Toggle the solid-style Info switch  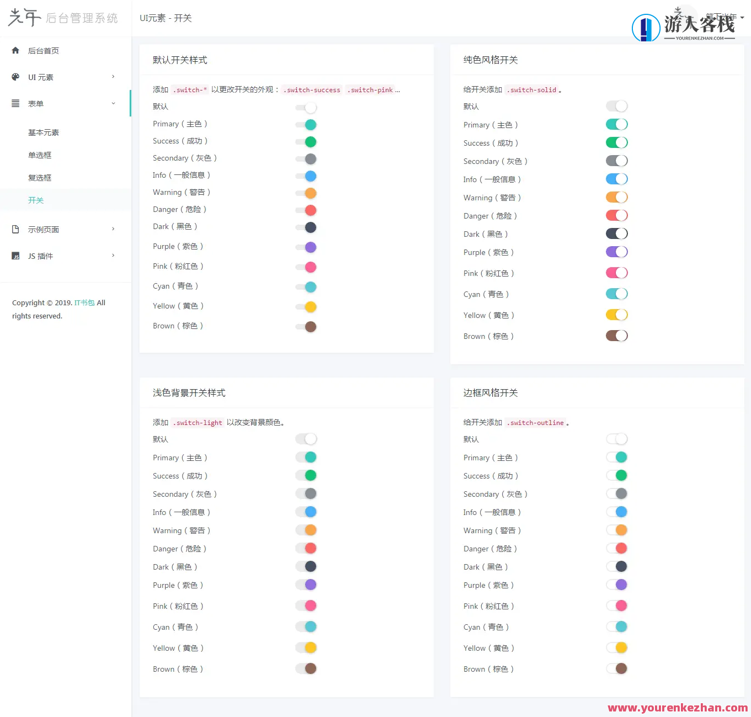(x=617, y=179)
